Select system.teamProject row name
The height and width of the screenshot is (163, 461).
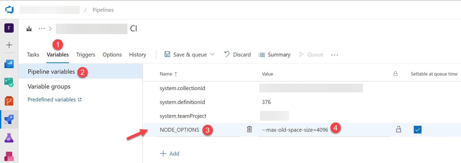(183, 116)
